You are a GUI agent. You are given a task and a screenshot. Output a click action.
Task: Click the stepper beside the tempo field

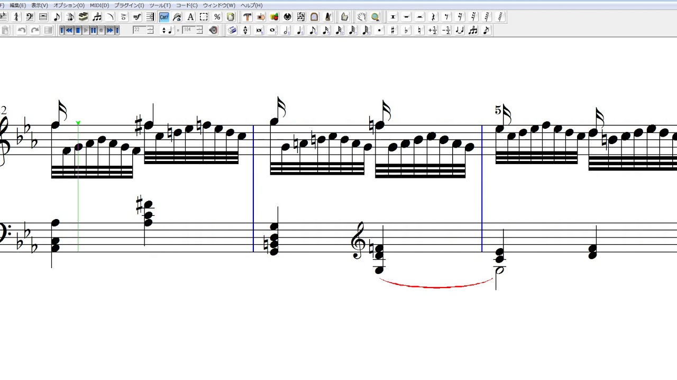tap(199, 30)
